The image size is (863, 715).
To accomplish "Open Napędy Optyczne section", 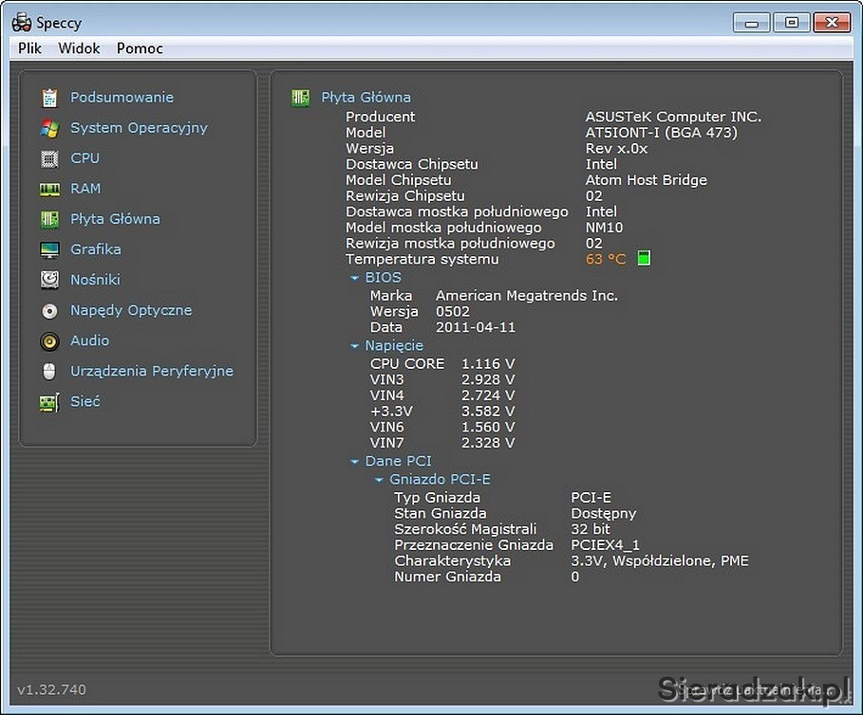I will click(x=132, y=310).
